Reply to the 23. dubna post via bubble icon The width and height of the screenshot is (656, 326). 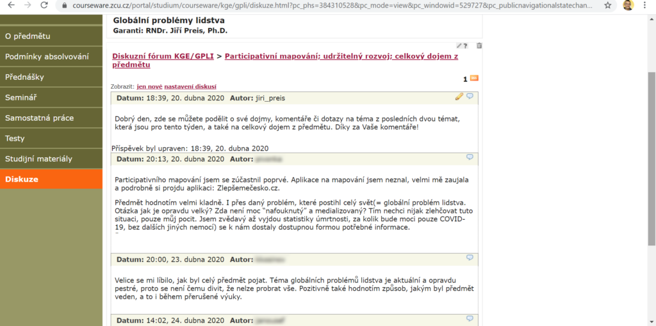[470, 258]
